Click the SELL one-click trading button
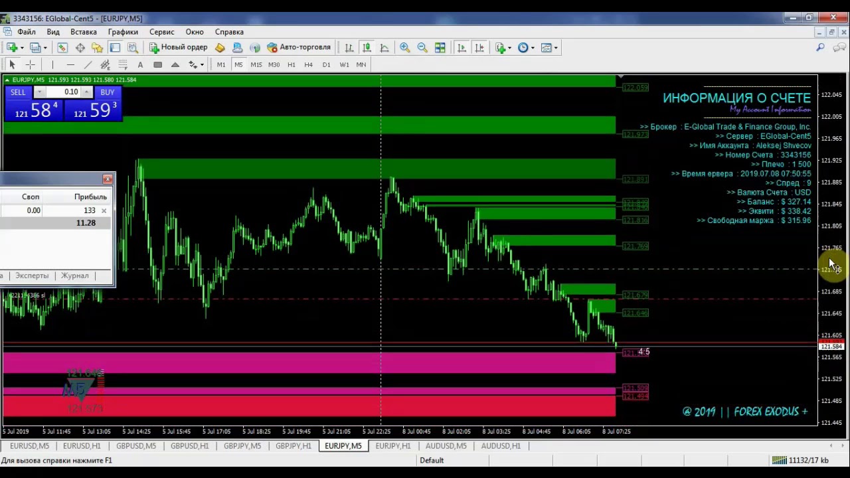Image resolution: width=850 pixels, height=478 pixels. click(18, 92)
